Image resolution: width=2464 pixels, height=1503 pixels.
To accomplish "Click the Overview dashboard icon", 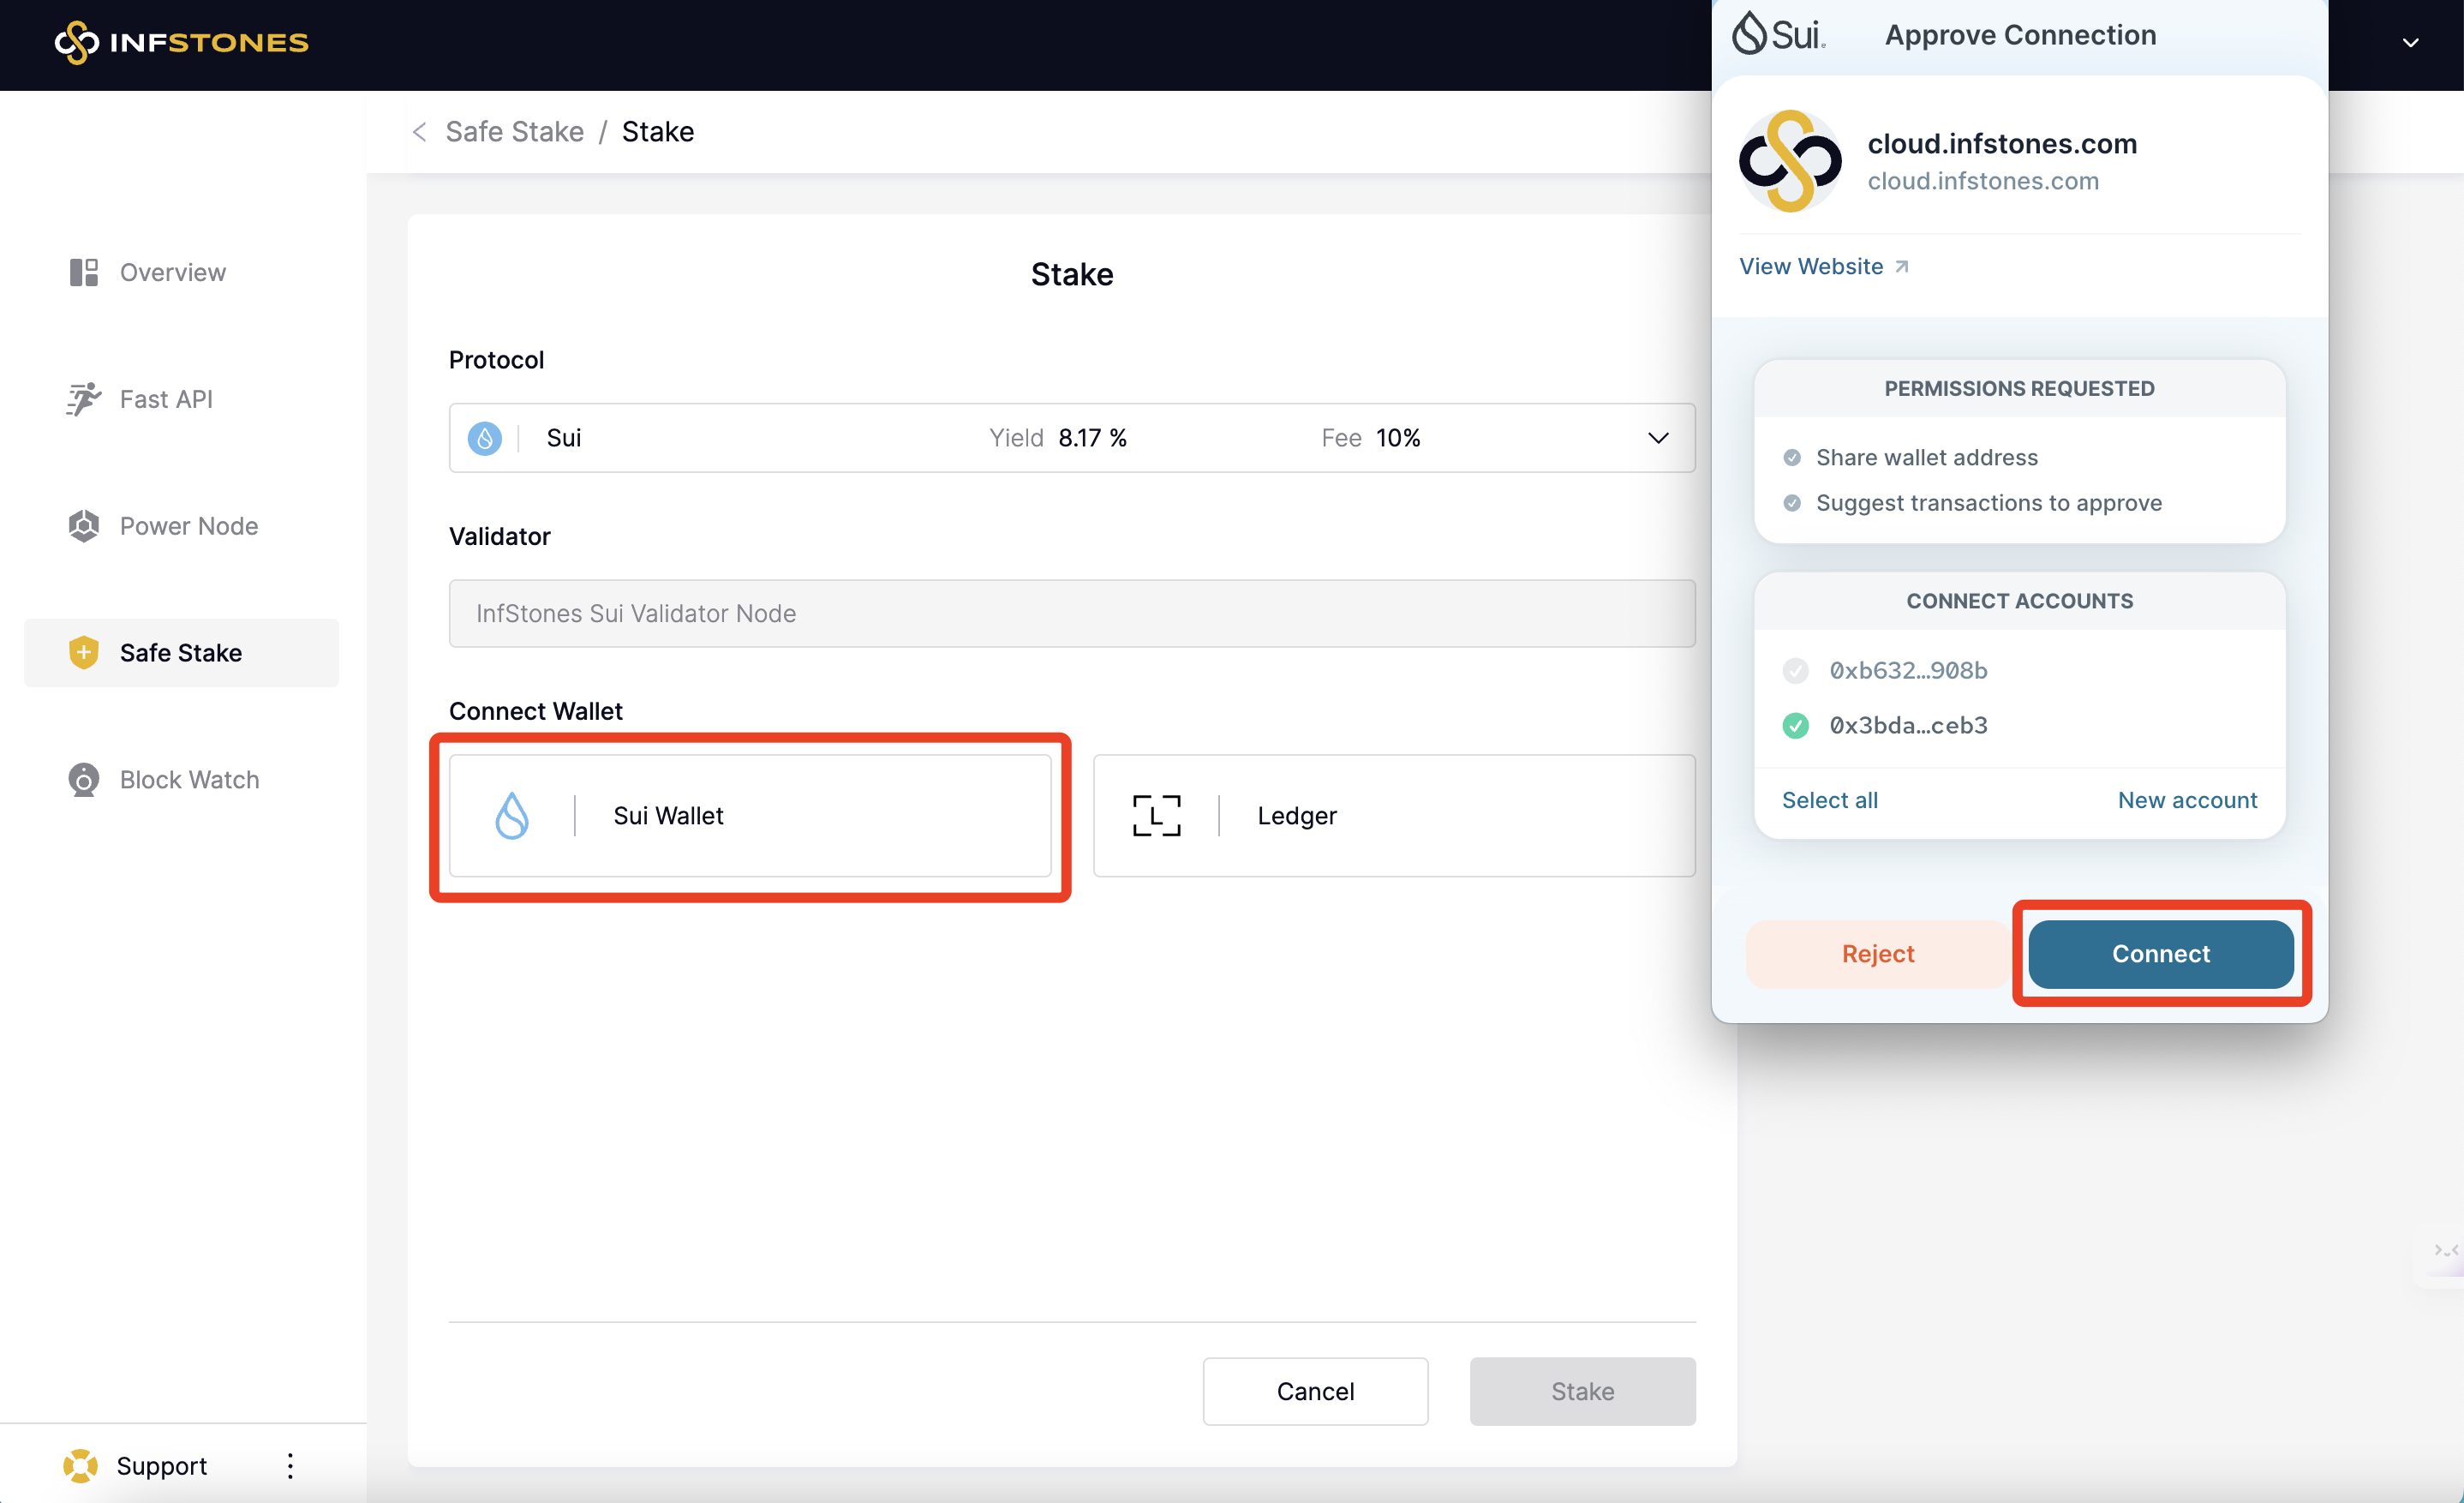I will [x=84, y=272].
